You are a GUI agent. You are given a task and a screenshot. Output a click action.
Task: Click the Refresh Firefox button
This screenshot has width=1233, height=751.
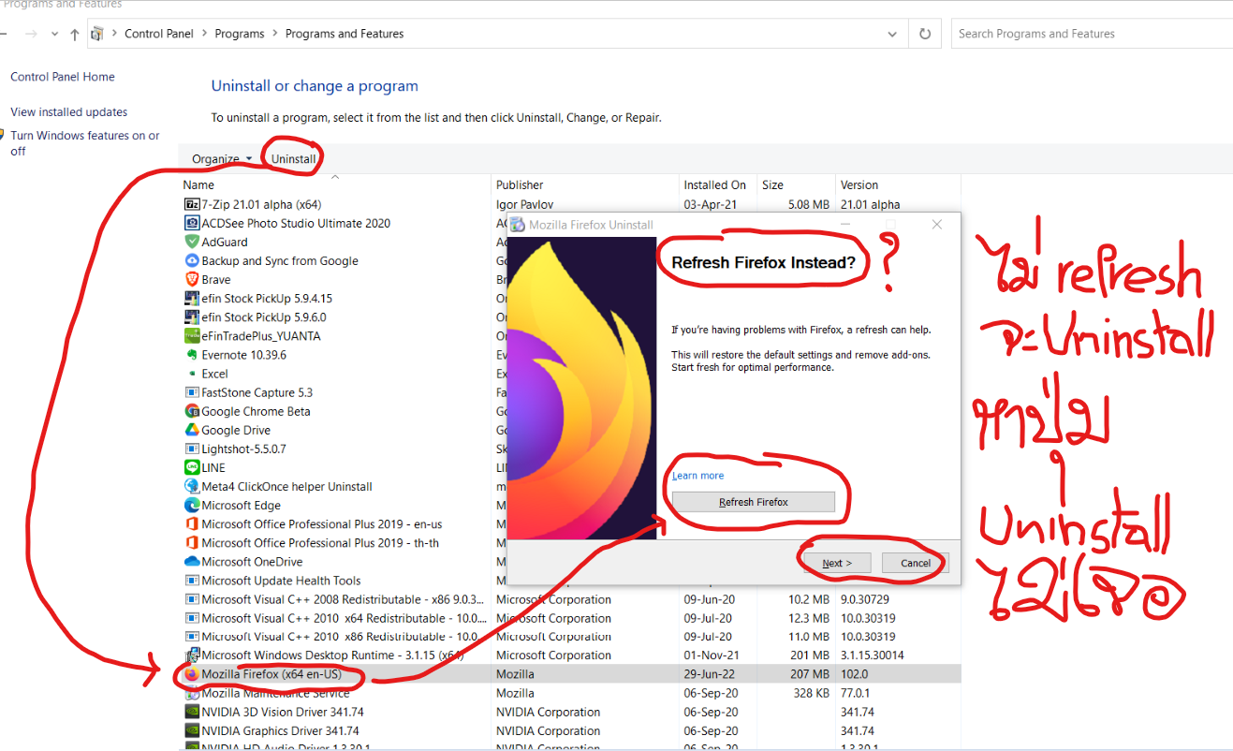[x=754, y=502]
